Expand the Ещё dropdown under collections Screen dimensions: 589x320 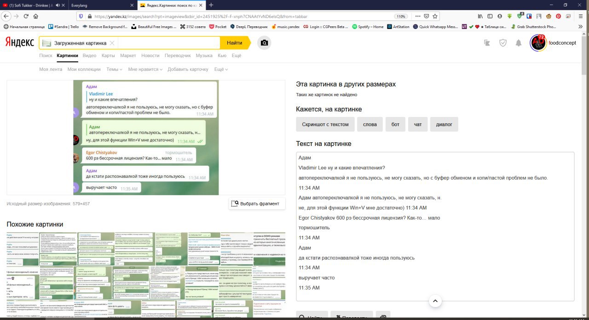(221, 70)
